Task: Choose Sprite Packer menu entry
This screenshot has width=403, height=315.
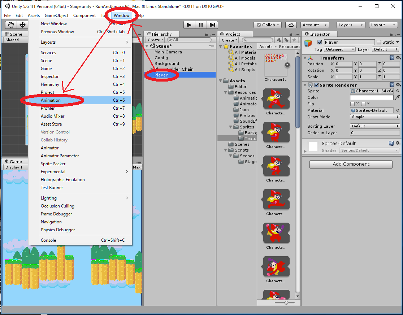Action: (80, 164)
